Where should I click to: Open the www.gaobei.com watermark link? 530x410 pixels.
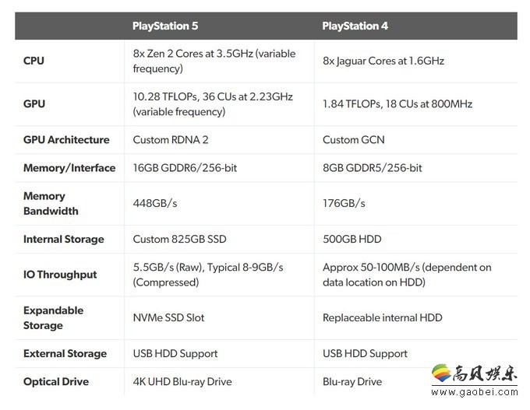pos(474,392)
